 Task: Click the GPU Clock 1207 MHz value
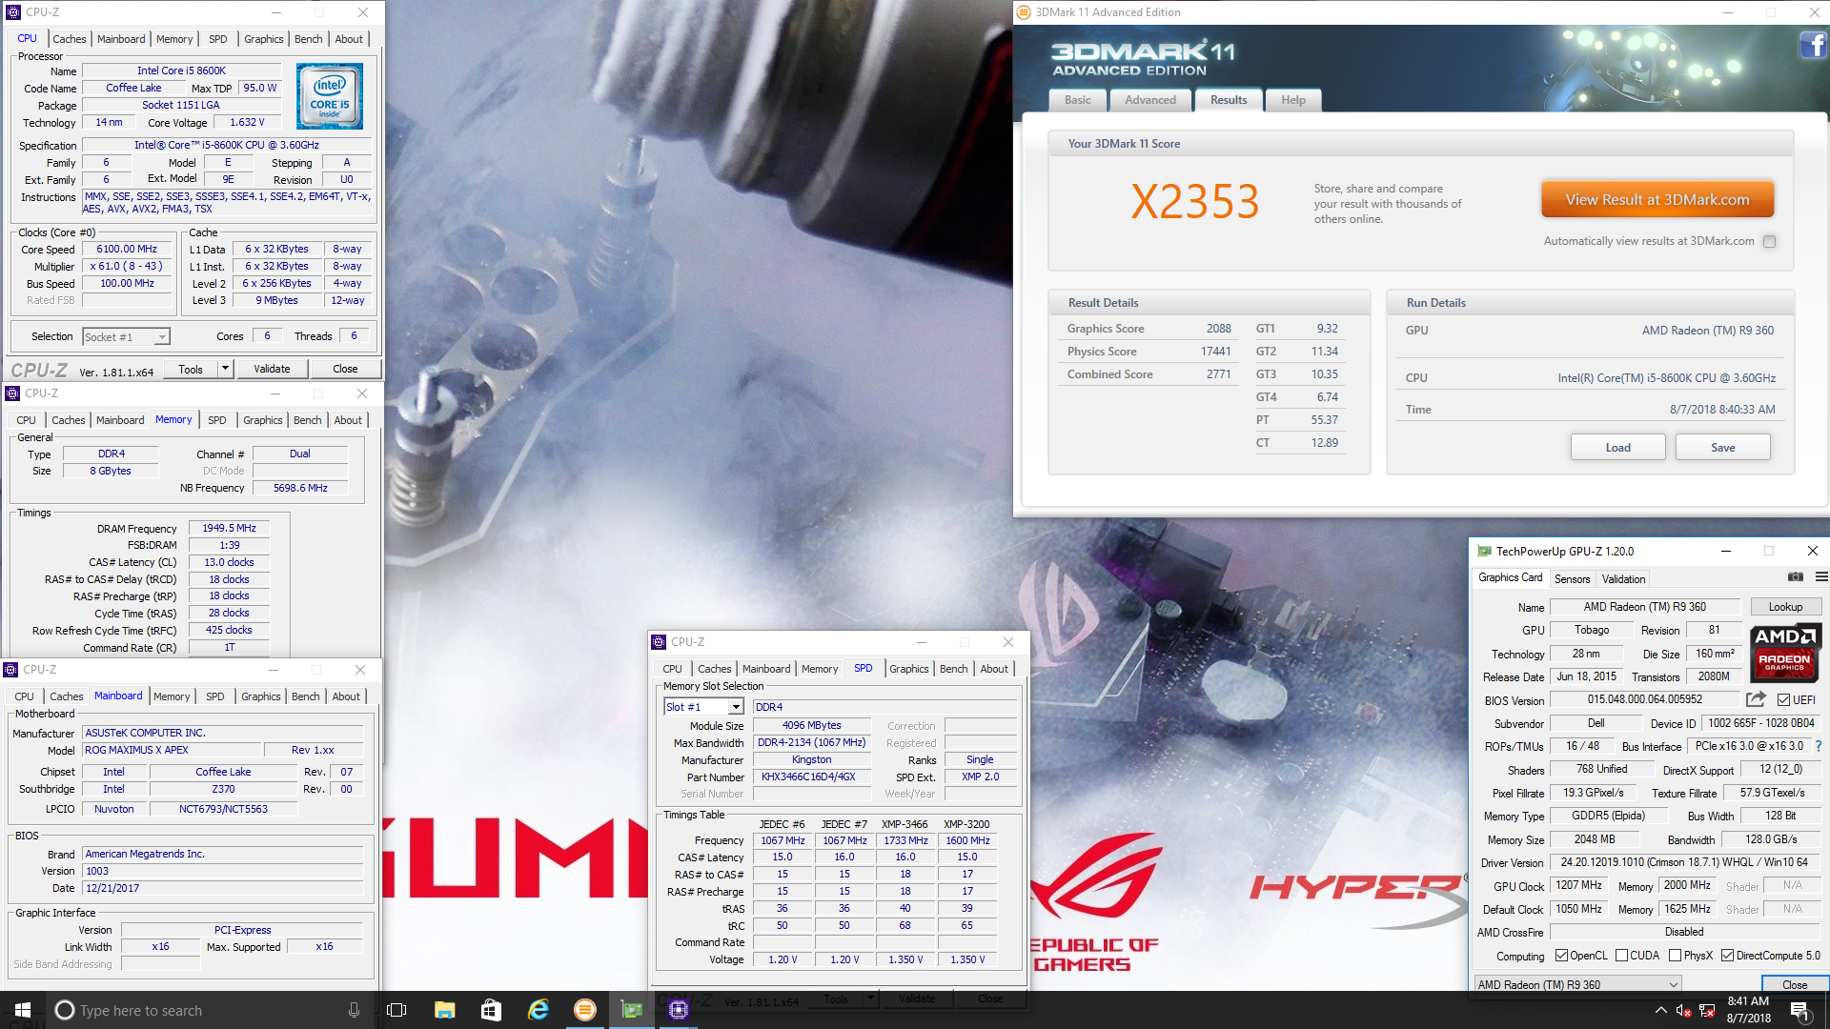click(x=1579, y=885)
